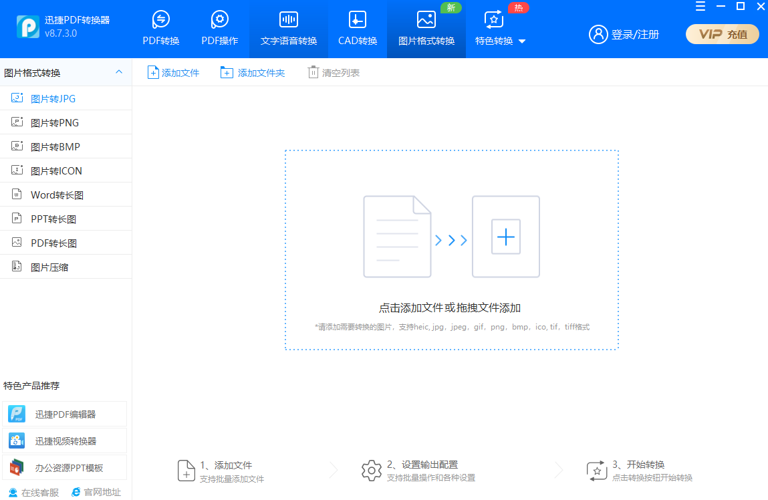Open 迅捷视频转换器 product recommendation
768x500 pixels.
click(x=65, y=441)
